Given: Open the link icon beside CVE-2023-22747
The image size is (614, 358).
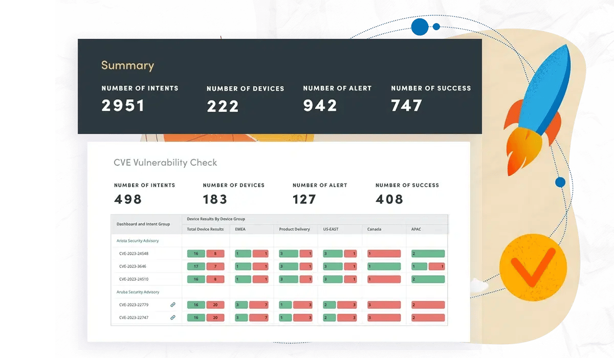Looking at the screenshot, I should (x=172, y=318).
